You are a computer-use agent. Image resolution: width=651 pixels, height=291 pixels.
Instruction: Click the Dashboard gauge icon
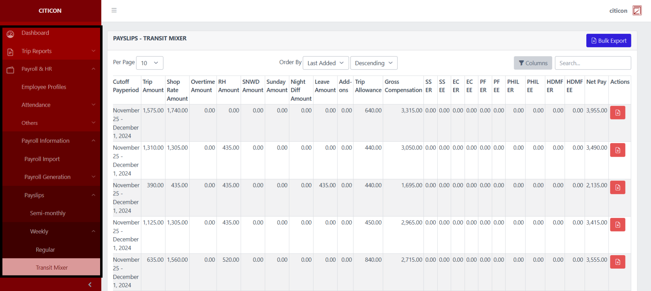click(10, 34)
